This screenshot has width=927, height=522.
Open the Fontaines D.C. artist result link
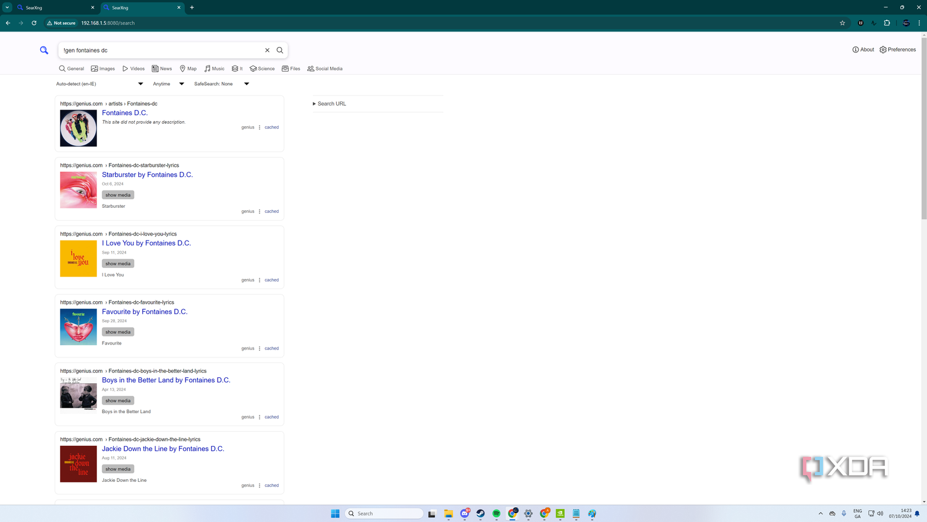(x=125, y=113)
